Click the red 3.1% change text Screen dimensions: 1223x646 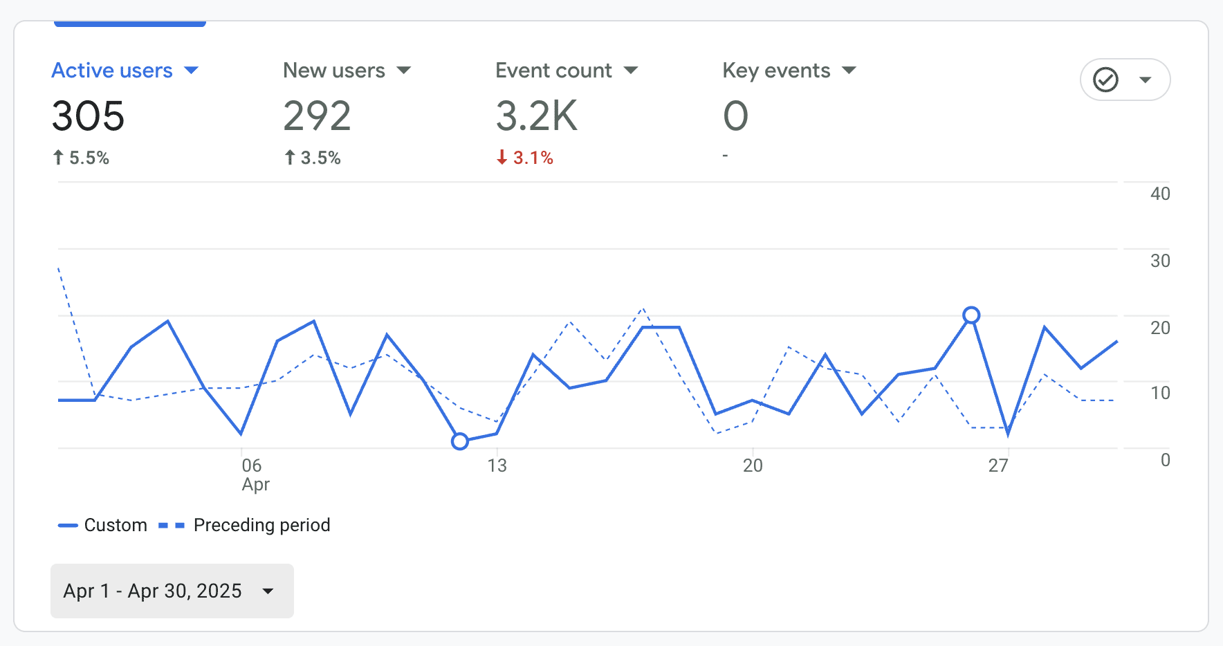pos(533,158)
